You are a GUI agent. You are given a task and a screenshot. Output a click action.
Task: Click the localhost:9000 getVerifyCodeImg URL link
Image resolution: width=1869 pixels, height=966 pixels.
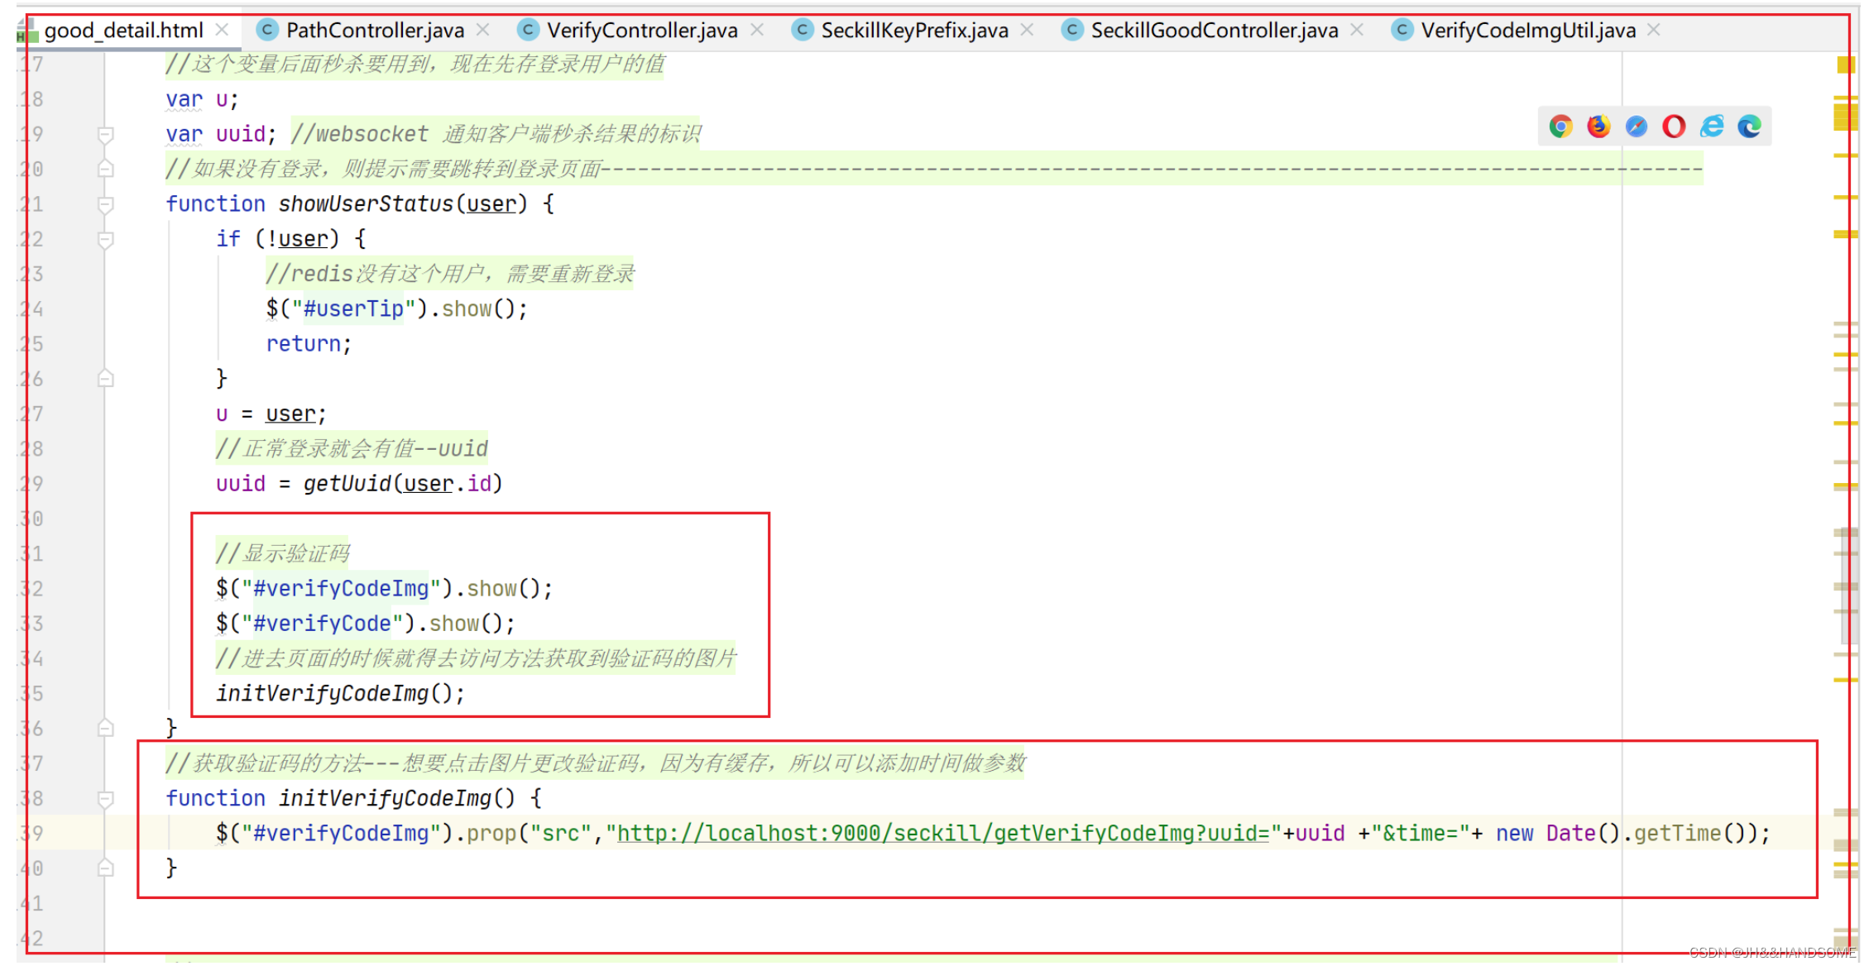click(942, 834)
